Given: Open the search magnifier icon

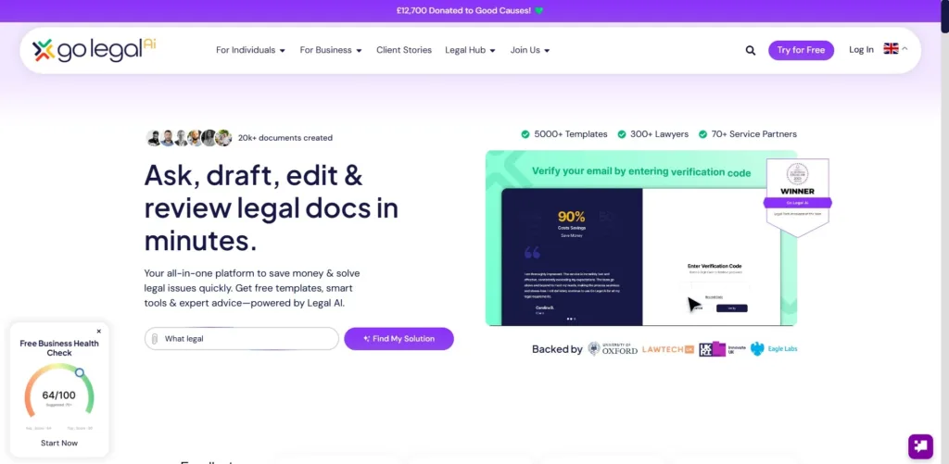Looking at the screenshot, I should [751, 50].
